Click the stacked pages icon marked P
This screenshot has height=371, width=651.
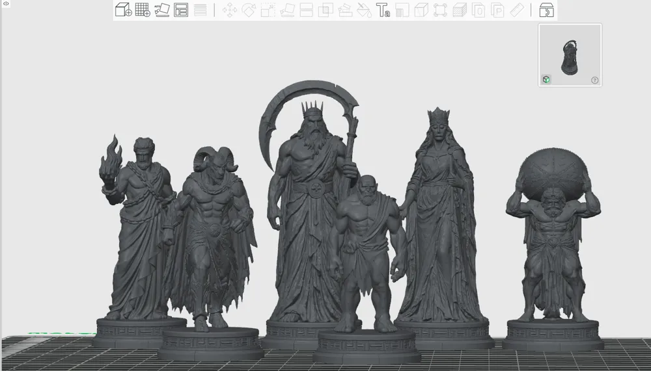(x=497, y=10)
